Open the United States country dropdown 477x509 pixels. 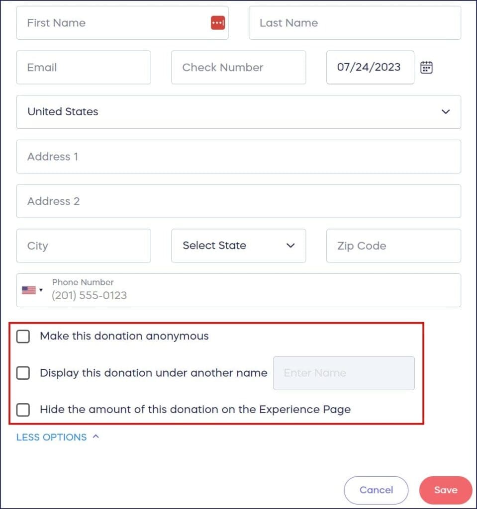pyautogui.click(x=446, y=112)
